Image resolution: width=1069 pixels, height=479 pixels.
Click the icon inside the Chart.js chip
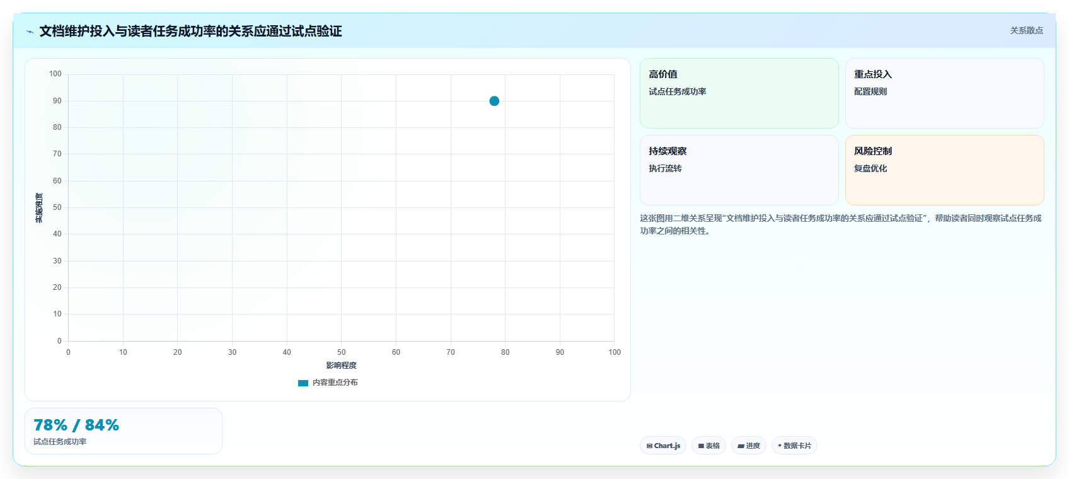click(x=649, y=446)
